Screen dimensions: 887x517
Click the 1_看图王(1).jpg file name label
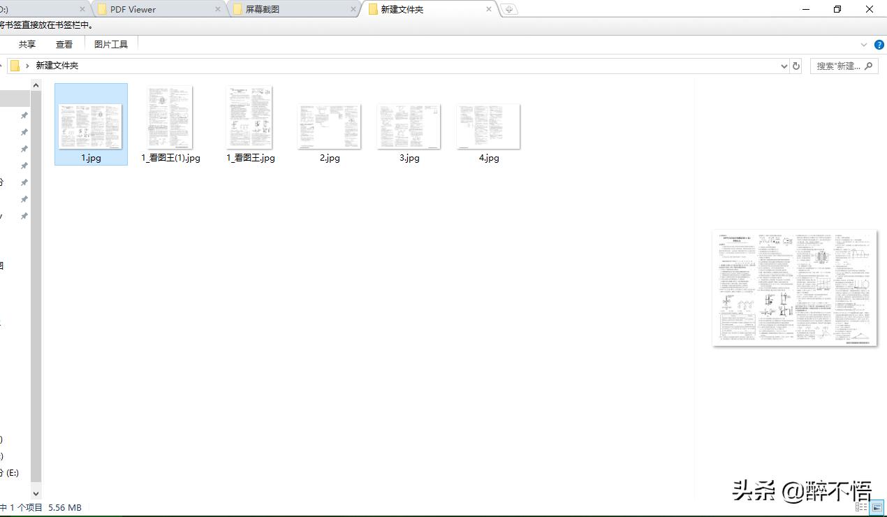(170, 158)
